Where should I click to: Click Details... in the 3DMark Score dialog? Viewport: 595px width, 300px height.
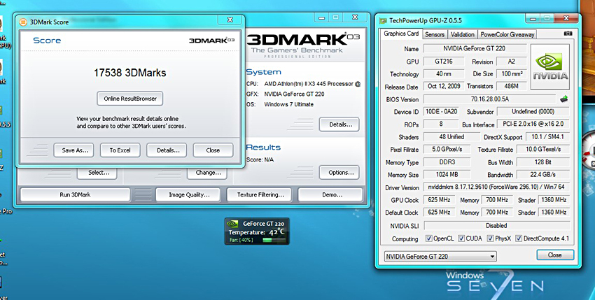point(168,150)
